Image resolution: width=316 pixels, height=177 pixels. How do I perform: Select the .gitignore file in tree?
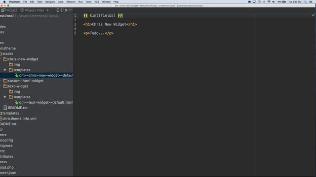point(6,146)
